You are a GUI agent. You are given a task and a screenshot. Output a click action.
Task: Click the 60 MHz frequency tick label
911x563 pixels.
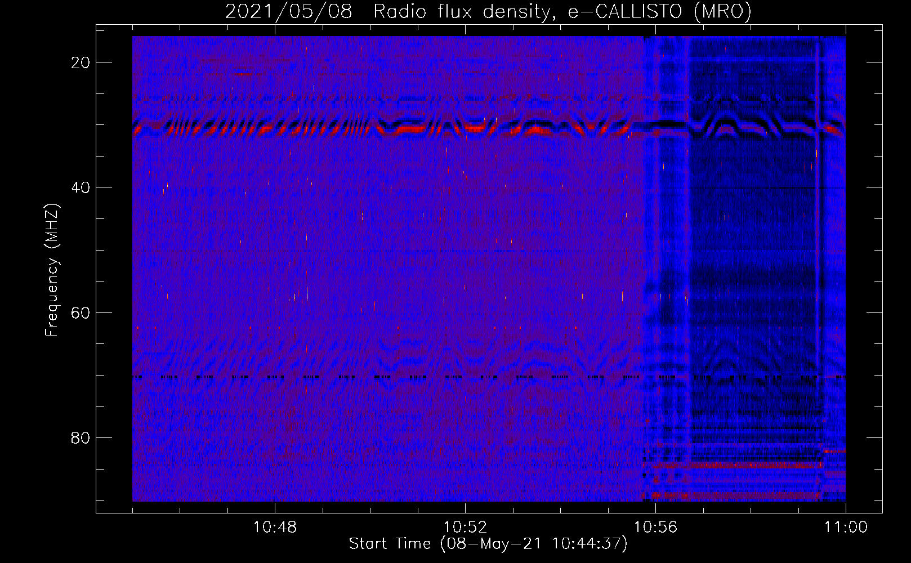pos(81,312)
